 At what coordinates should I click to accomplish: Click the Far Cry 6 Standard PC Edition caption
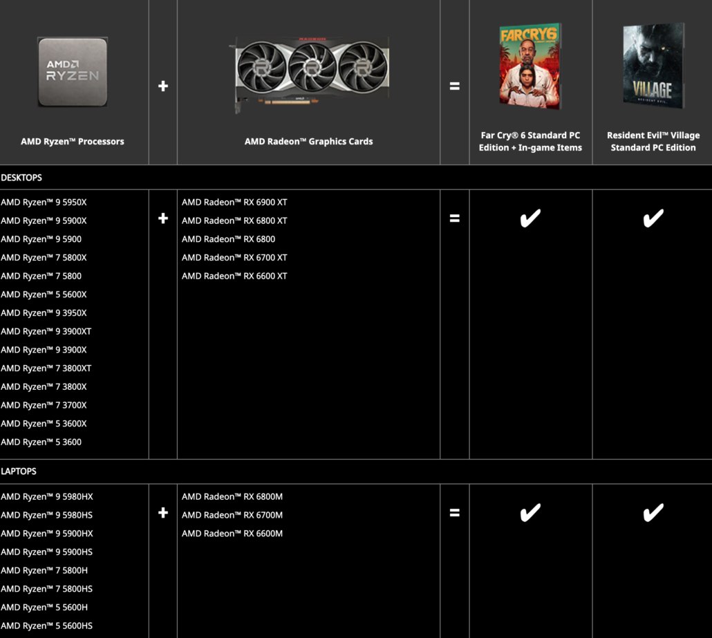530,141
